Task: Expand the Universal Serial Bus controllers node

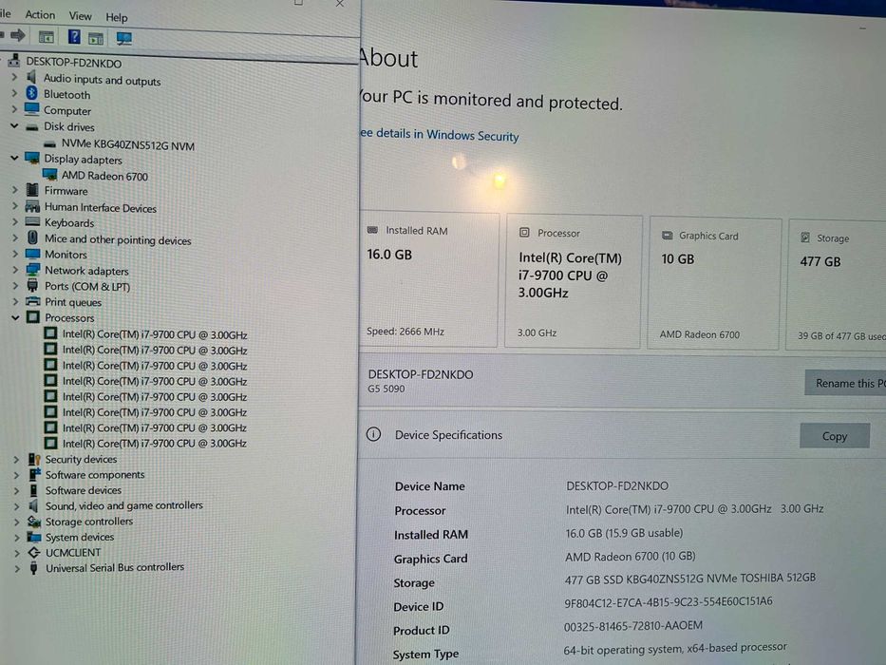Action: point(17,568)
